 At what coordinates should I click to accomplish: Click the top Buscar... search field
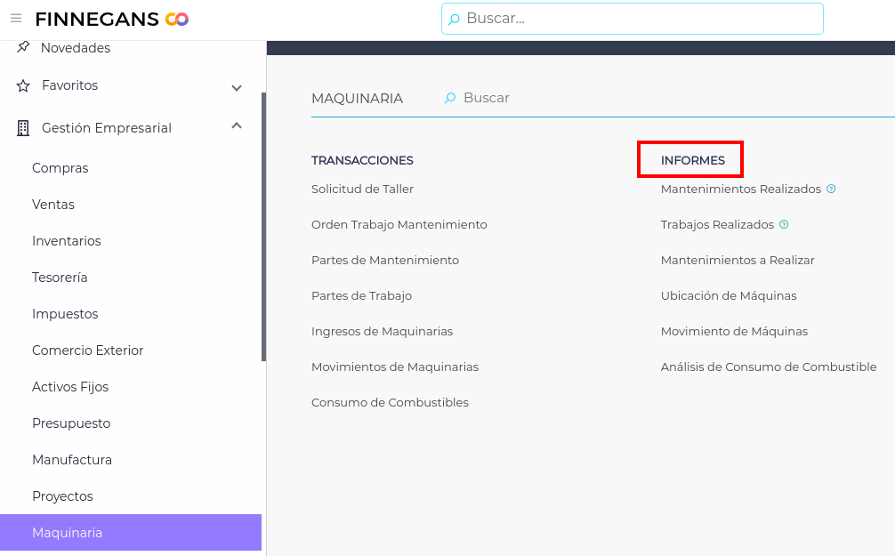coord(633,19)
